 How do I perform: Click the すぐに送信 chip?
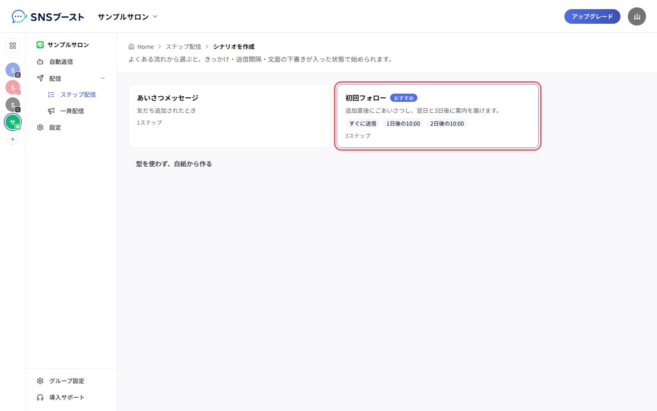click(363, 124)
